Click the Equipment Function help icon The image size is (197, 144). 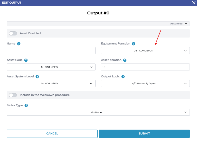coord(134,44)
